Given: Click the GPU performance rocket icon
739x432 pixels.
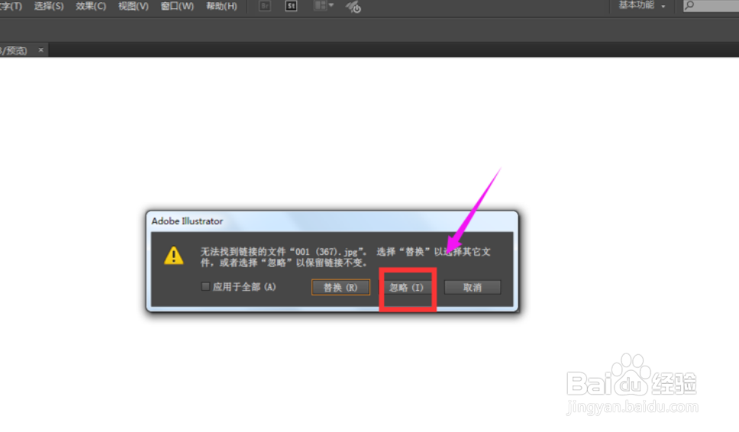Looking at the screenshot, I should [x=353, y=7].
